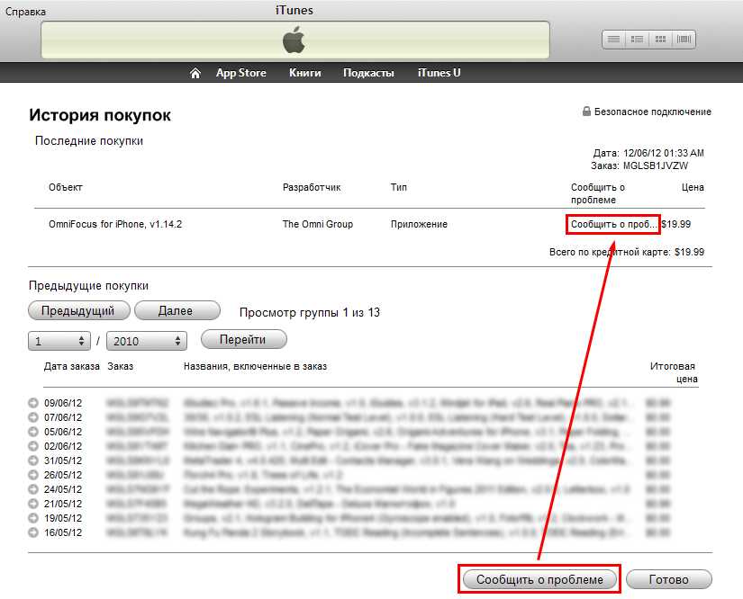743x599 pixels.
Task: Click date 09/06/12 in order list
Action: 63,403
